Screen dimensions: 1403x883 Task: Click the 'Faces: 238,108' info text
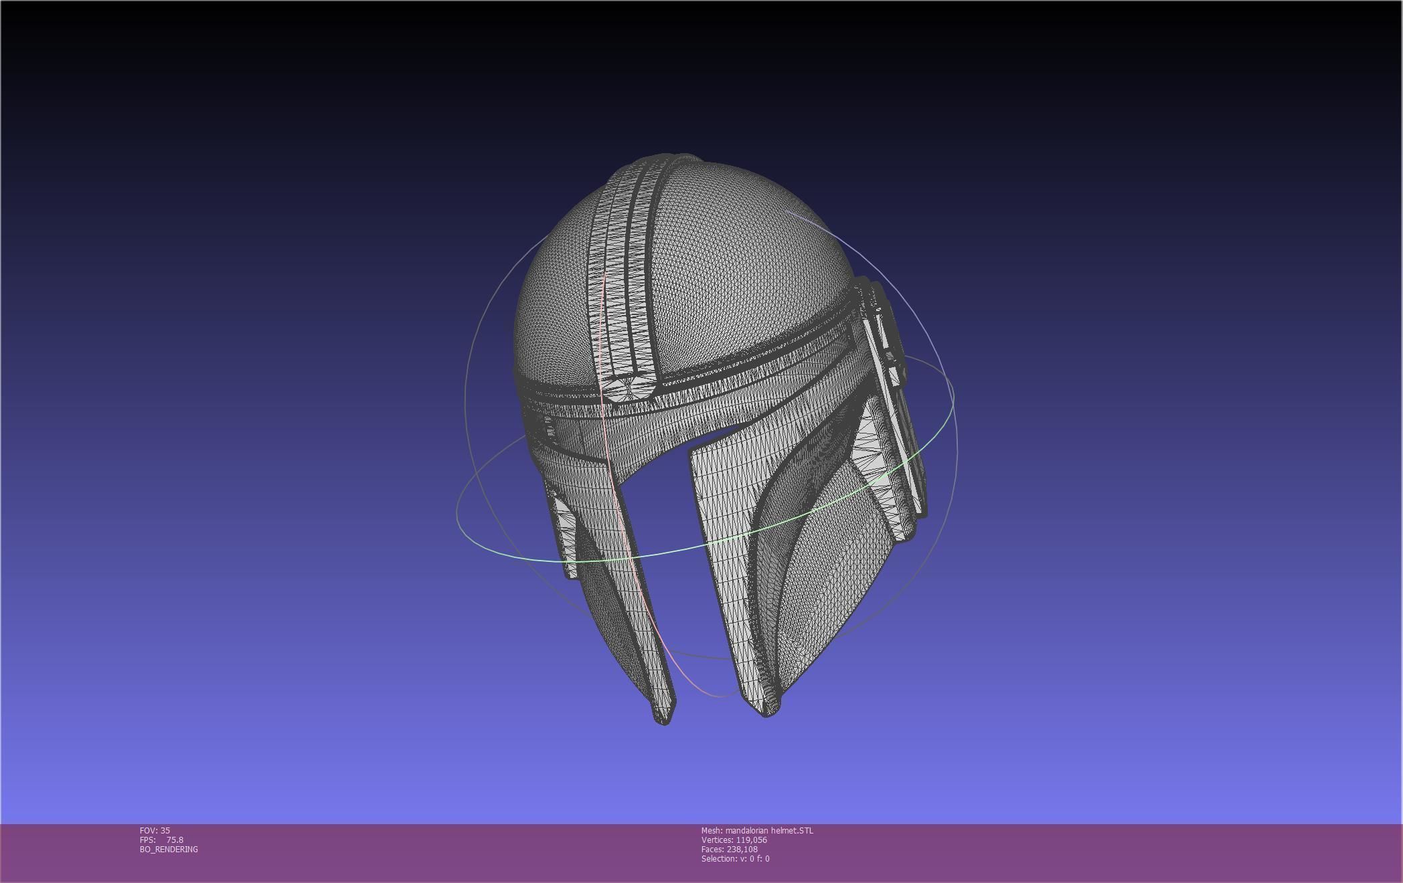tap(730, 849)
